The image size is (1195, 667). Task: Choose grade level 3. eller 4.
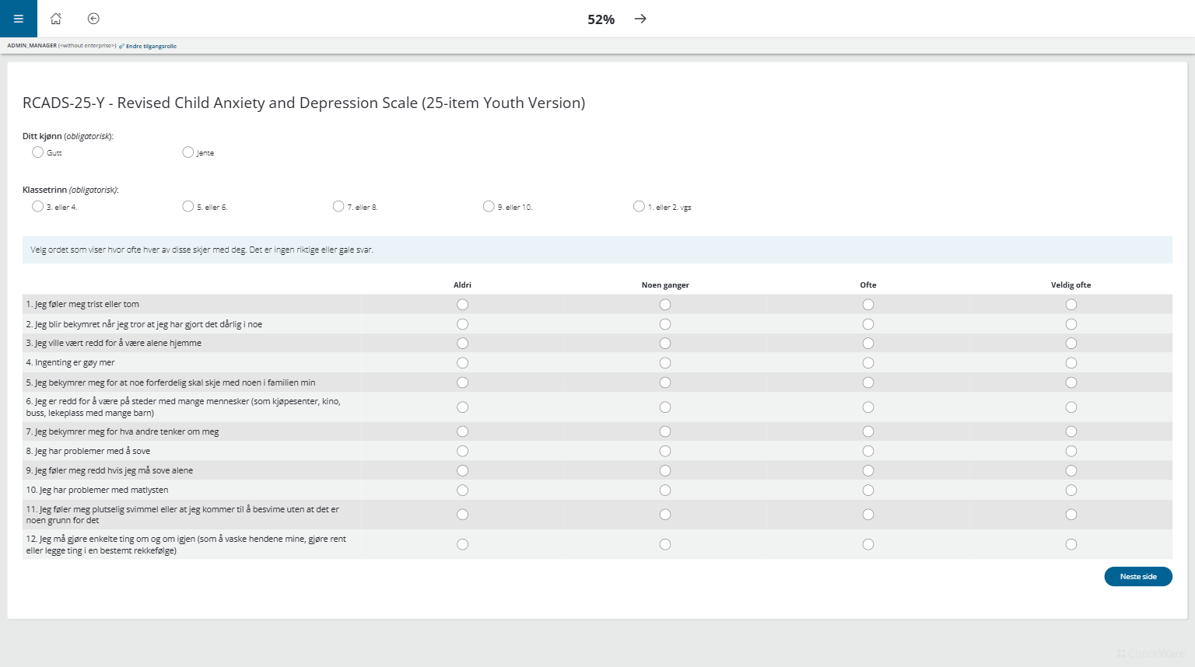click(x=37, y=207)
